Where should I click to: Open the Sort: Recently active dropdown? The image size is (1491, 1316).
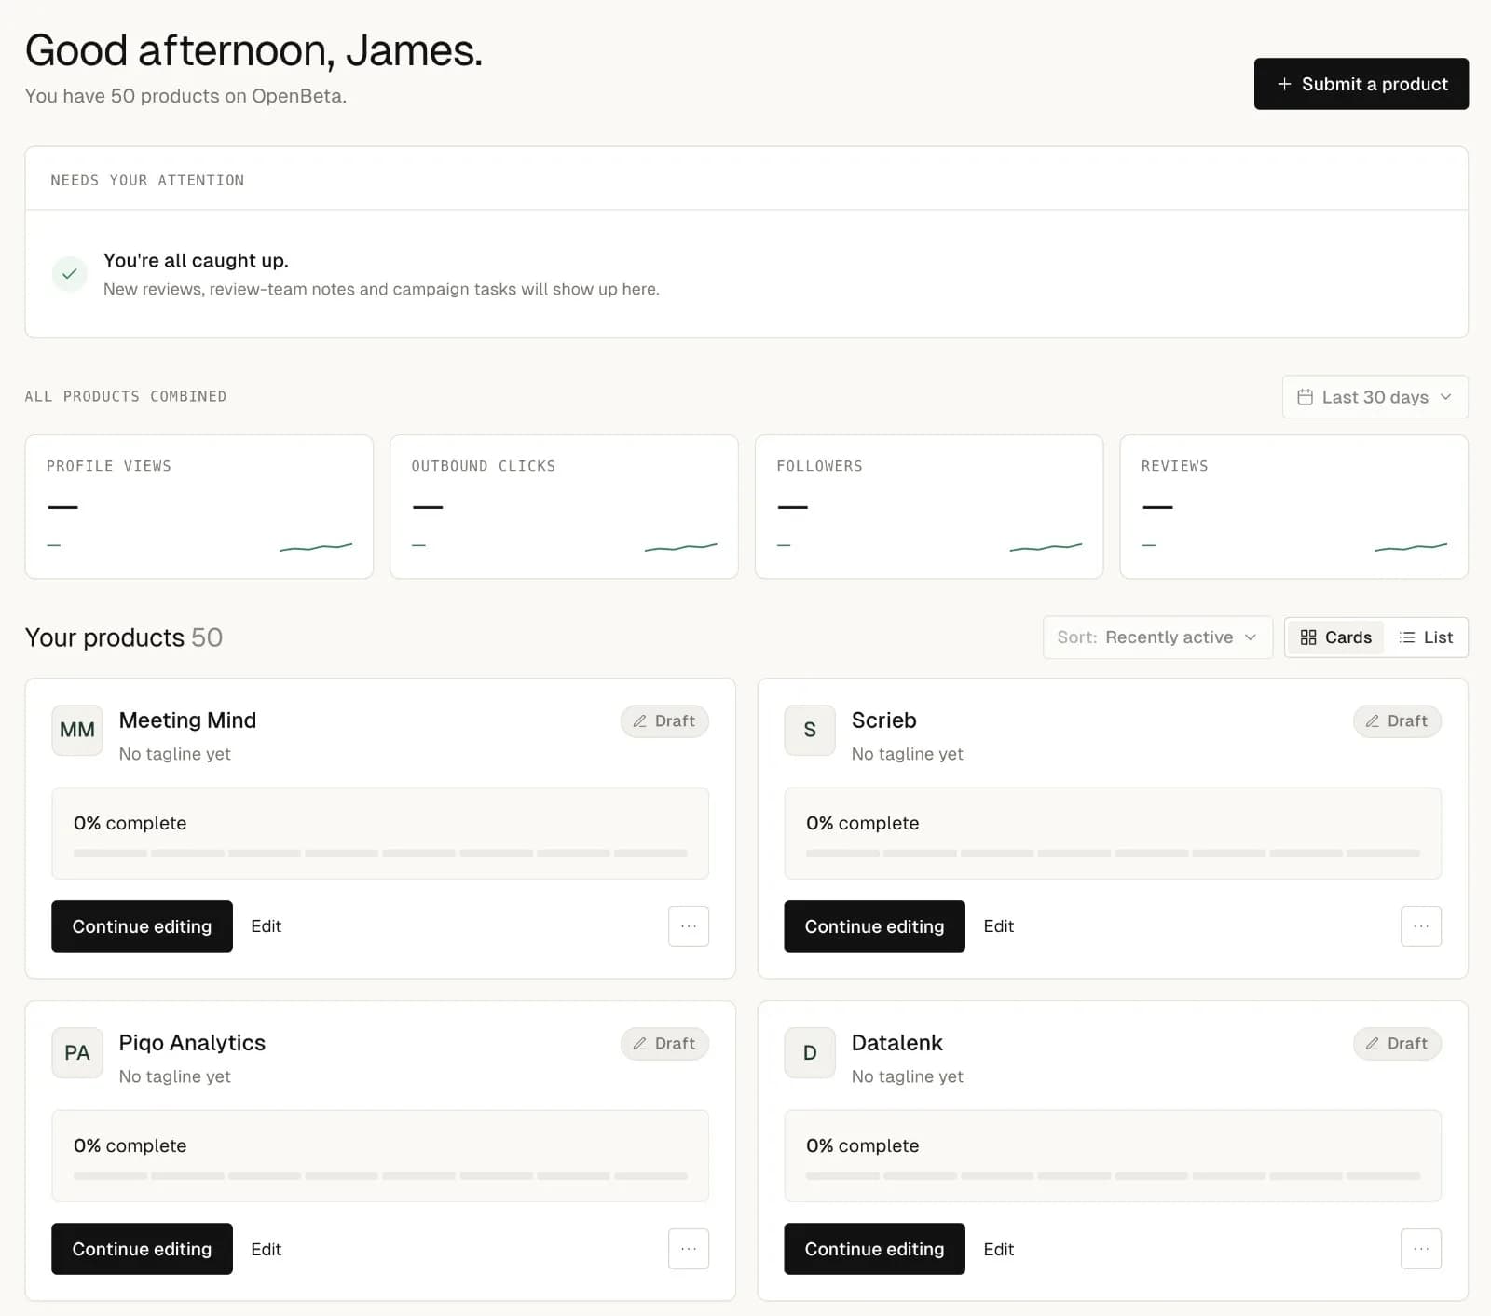coord(1157,637)
